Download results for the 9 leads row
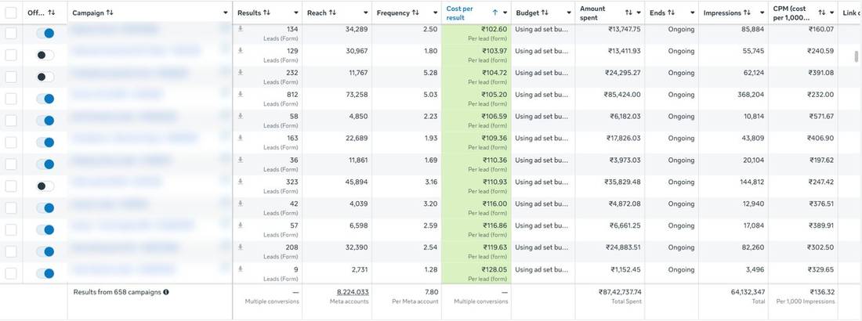The height and width of the screenshot is (321, 862). (241, 269)
